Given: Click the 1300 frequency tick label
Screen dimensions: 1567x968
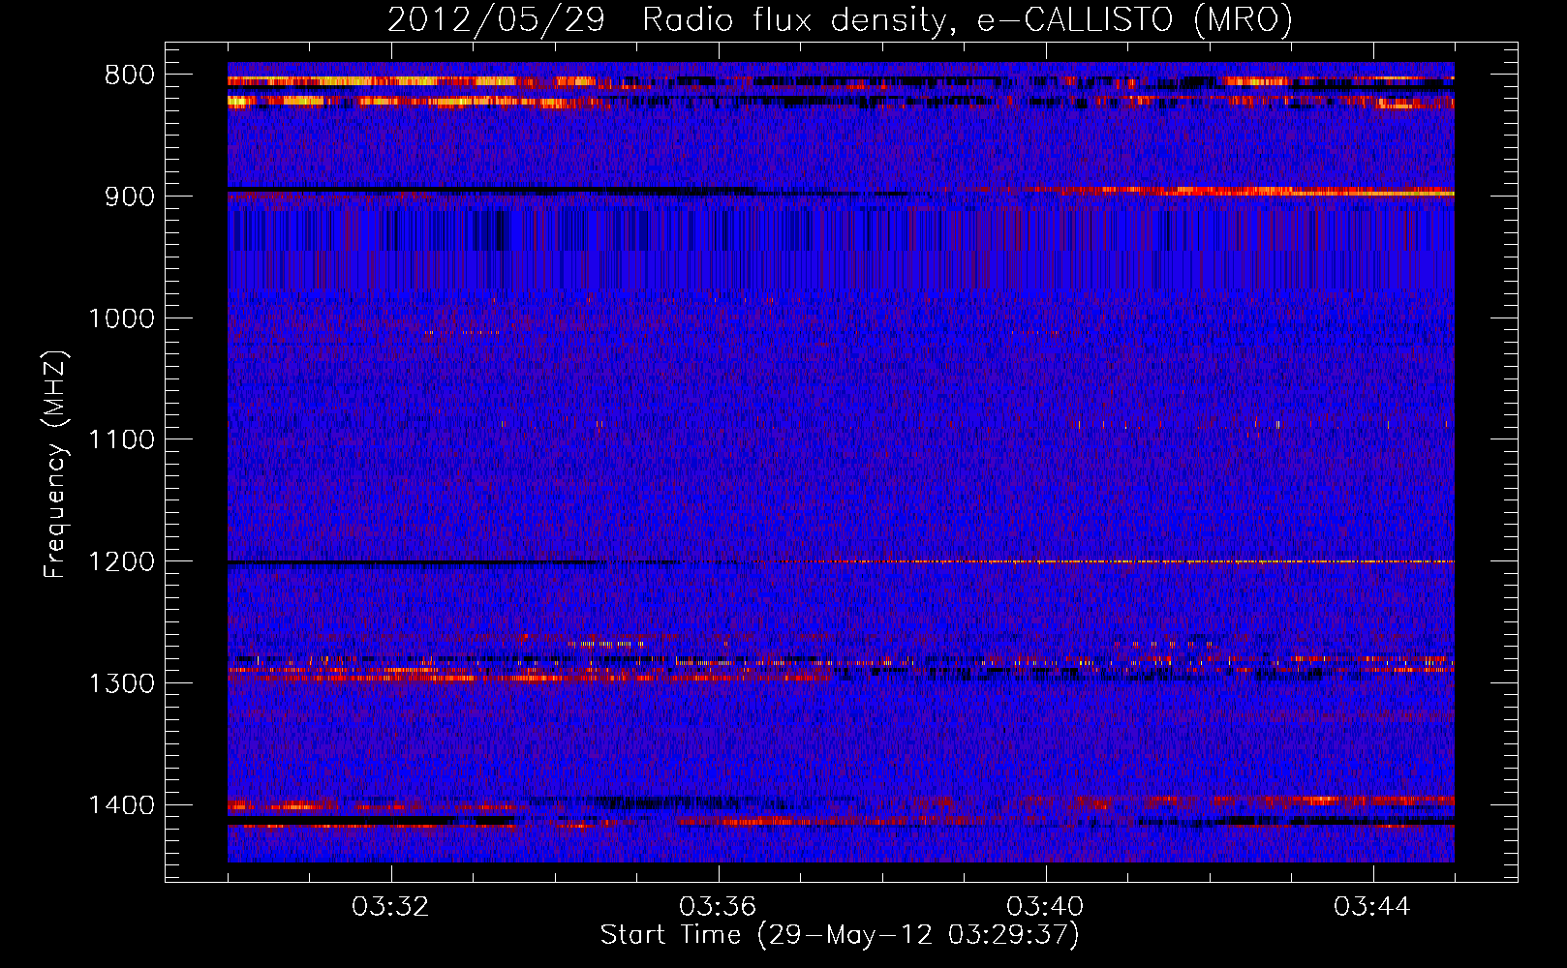Looking at the screenshot, I should [121, 683].
